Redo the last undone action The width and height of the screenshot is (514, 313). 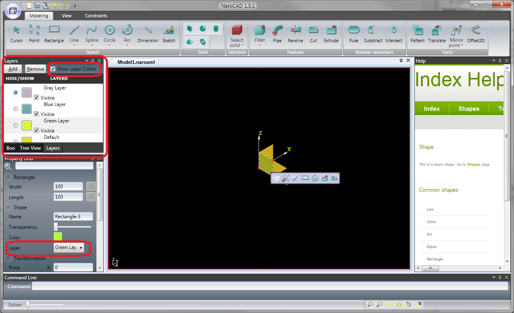[64, 6]
